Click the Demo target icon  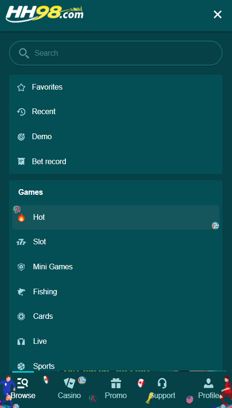click(x=21, y=137)
